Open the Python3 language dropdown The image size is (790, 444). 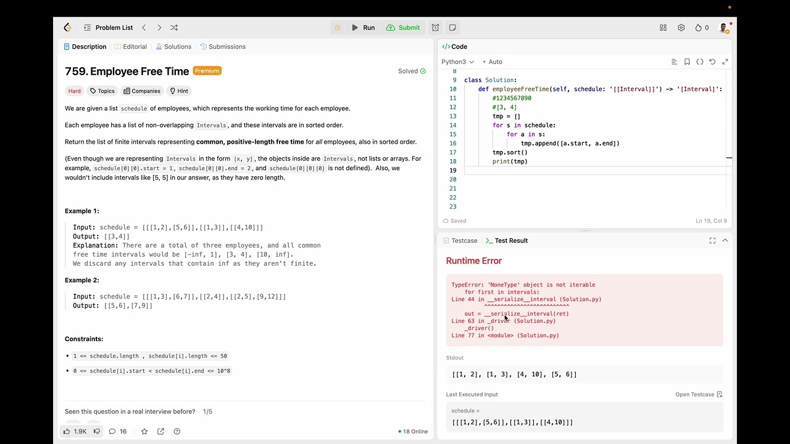pos(457,62)
